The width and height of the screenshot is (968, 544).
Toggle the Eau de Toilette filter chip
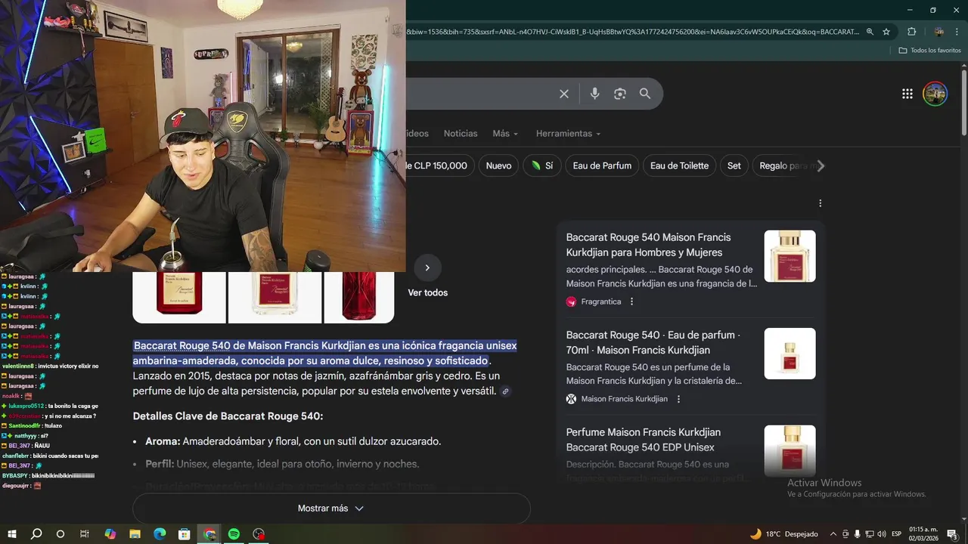point(679,165)
